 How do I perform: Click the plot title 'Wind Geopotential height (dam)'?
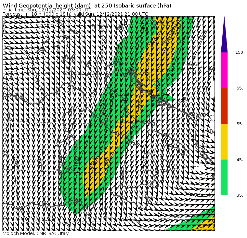coord(46,6)
